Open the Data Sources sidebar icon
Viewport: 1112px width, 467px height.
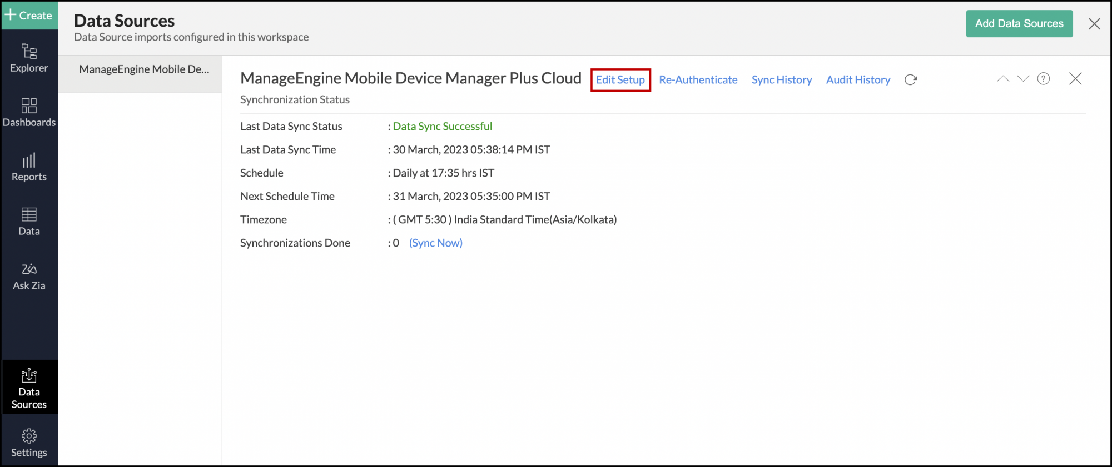coord(29,388)
